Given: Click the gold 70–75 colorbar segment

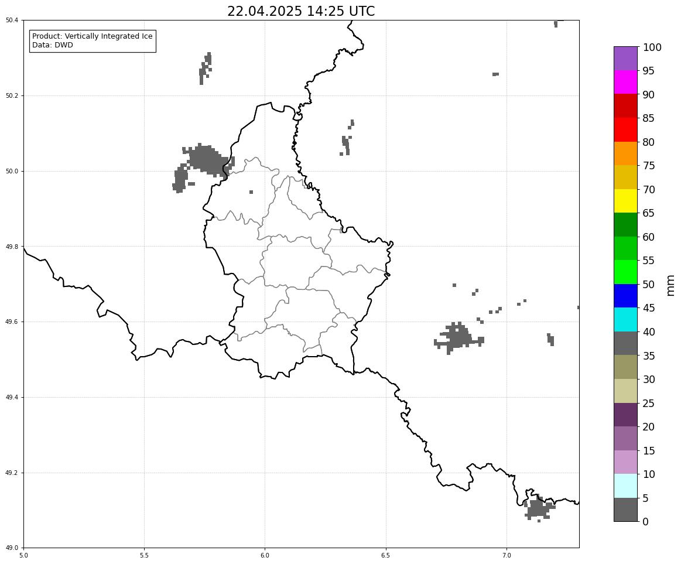Looking at the screenshot, I should pyautogui.click(x=625, y=177).
